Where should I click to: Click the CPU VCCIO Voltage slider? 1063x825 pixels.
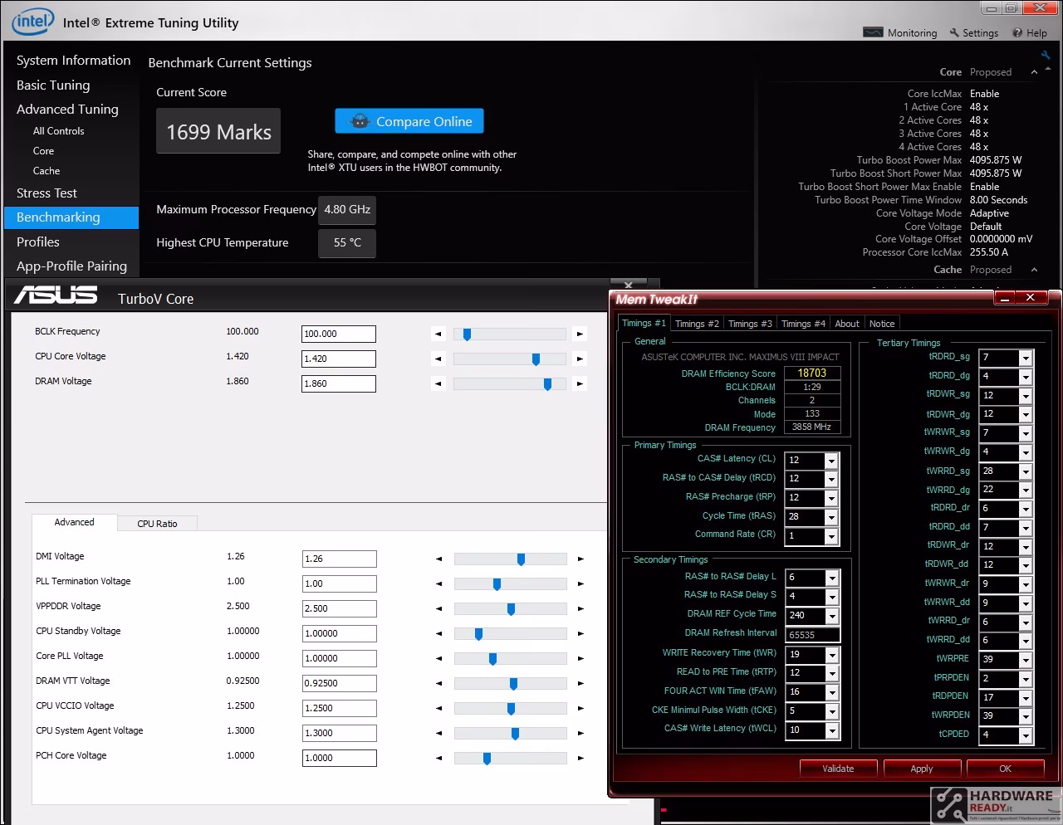(511, 709)
